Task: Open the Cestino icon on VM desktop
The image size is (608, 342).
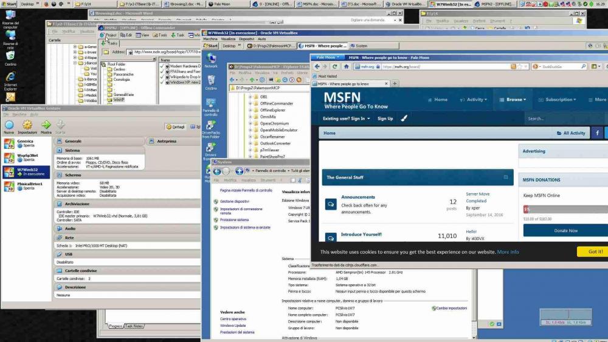Action: click(211, 83)
